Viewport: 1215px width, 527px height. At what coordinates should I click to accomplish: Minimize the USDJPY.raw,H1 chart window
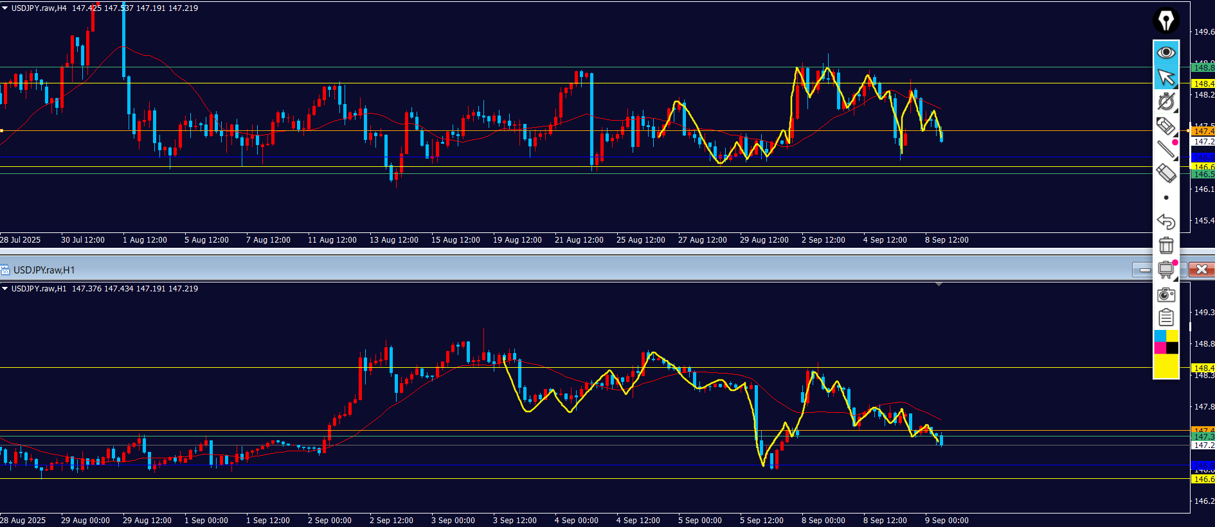[x=1145, y=270]
